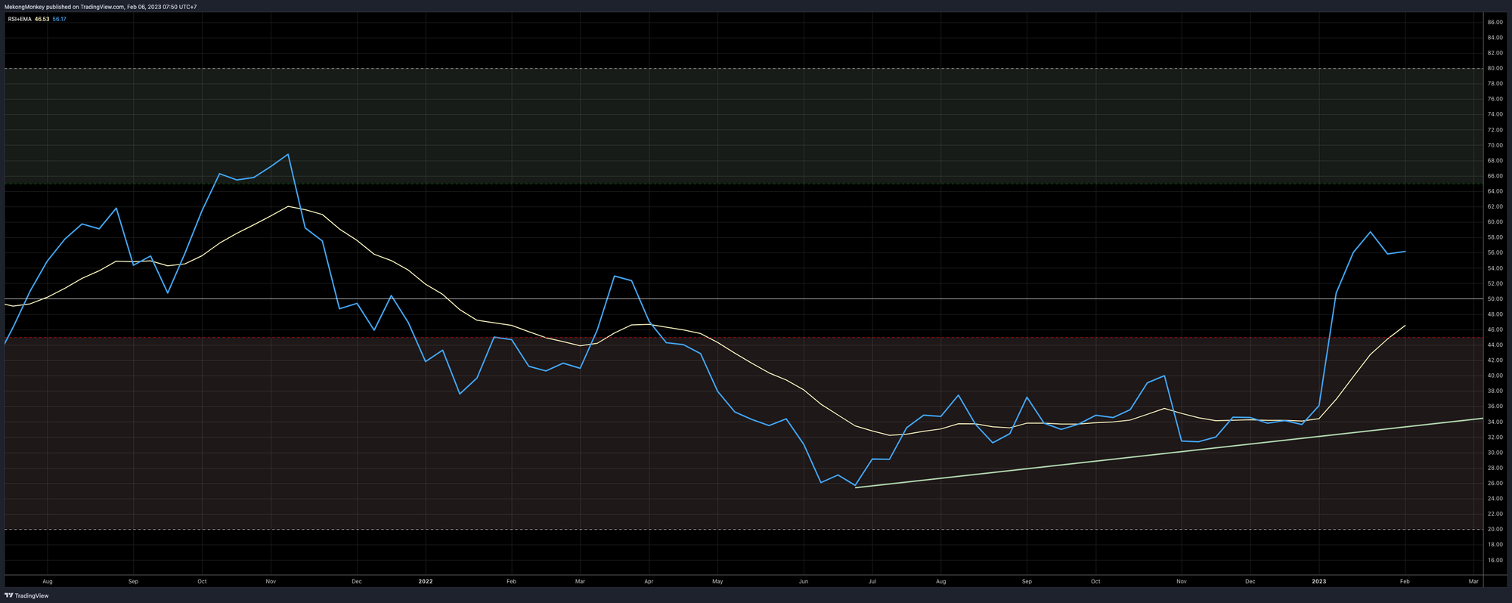Image resolution: width=1512 pixels, height=603 pixels.
Task: Click the 56.00 axis label
Action: click(1495, 253)
